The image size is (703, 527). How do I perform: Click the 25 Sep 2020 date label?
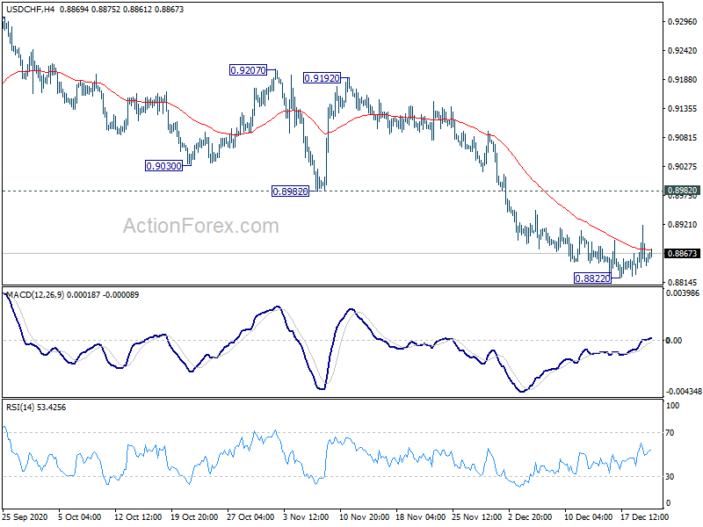25,516
